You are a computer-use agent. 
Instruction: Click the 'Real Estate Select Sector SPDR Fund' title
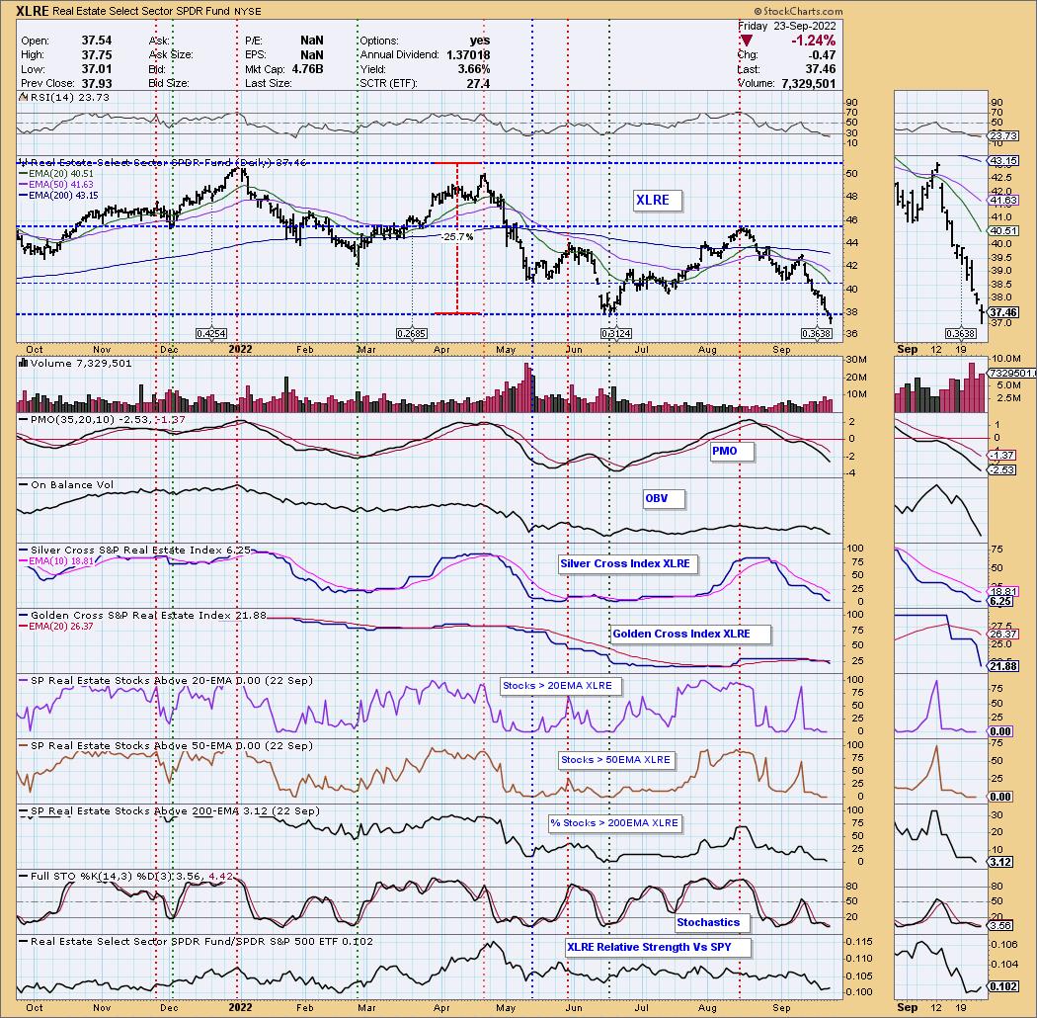[x=141, y=11]
